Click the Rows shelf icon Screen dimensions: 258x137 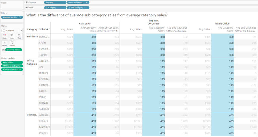point(27,8)
